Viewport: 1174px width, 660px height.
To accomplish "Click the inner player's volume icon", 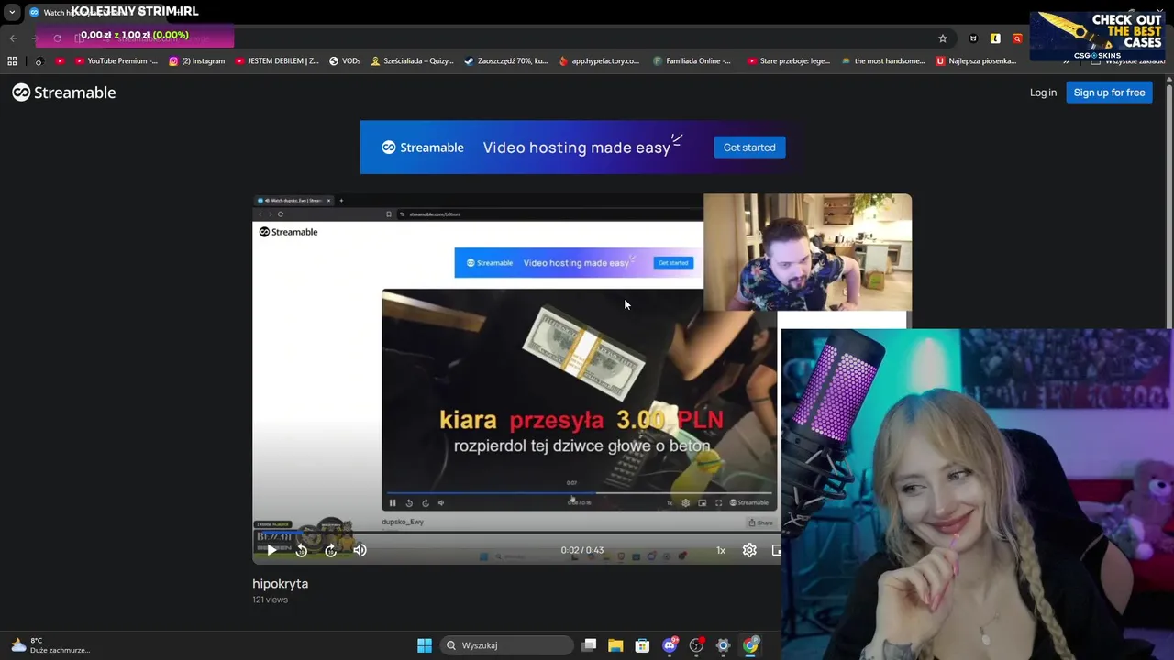I will 441,502.
